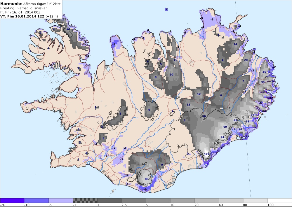The width and height of the screenshot is (292, 207).
Task: Click the 123 maximum value on the map
Action: click(x=207, y=154)
